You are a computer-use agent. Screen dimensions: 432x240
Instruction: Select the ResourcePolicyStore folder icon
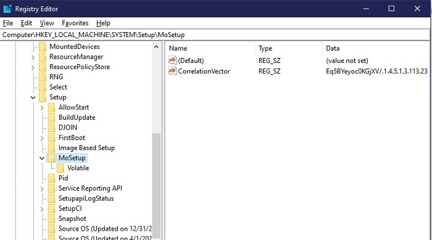coord(43,67)
